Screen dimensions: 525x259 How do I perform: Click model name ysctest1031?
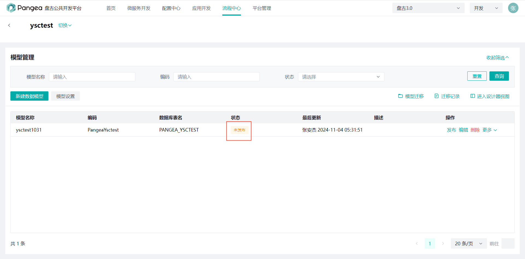29,130
